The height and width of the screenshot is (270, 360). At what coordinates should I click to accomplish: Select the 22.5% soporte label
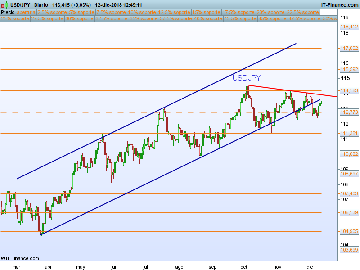coord(303,12)
